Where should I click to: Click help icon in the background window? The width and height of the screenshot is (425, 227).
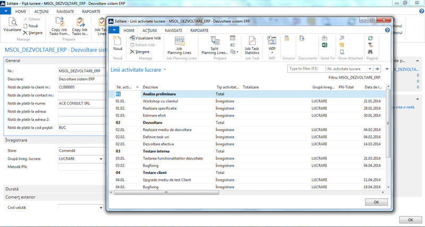421,11
